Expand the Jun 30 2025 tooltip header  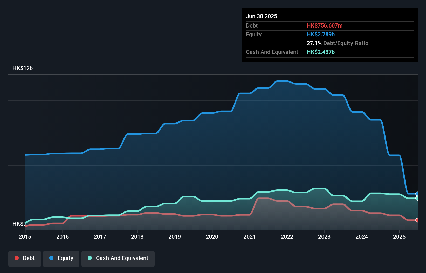[x=262, y=16]
